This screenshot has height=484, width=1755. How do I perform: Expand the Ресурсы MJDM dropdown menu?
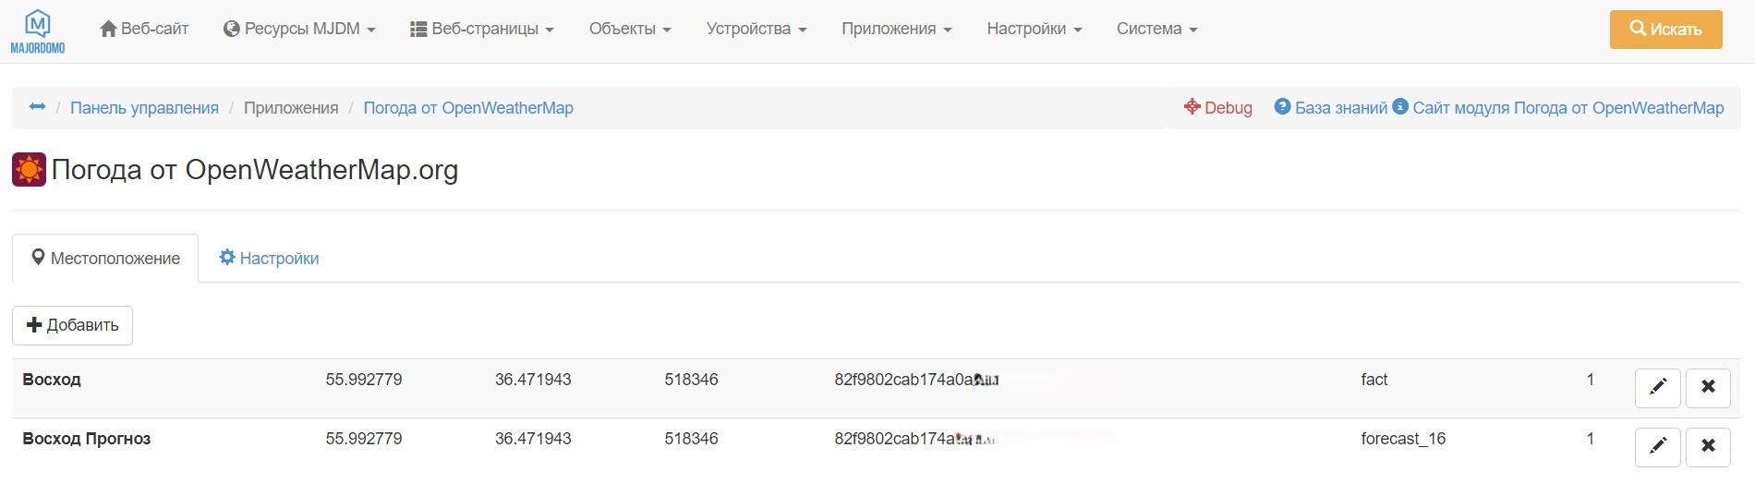300,30
